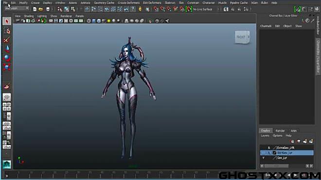
Task: Click the Save Scene icon
Action: pos(48,9)
